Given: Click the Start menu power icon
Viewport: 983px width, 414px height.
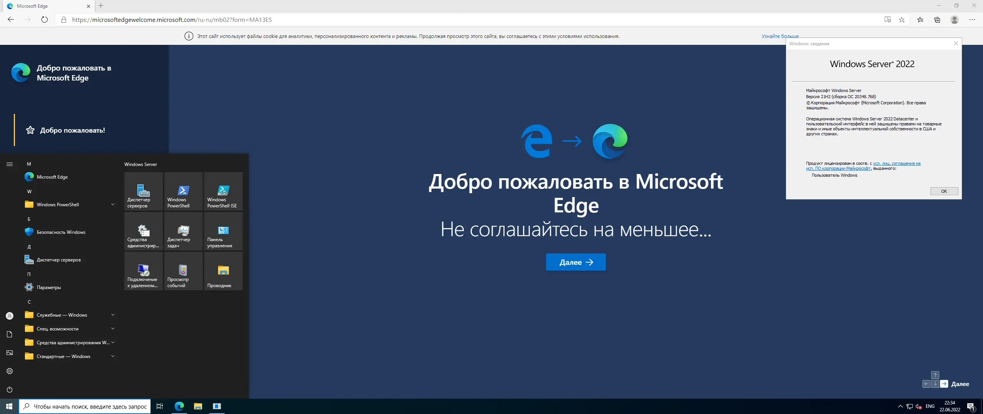Looking at the screenshot, I should point(10,389).
